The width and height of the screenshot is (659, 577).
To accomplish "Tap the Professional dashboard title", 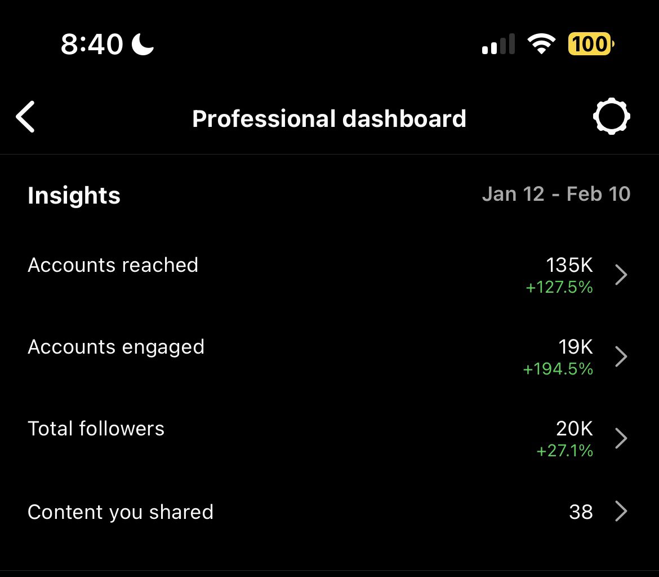I will point(329,118).
